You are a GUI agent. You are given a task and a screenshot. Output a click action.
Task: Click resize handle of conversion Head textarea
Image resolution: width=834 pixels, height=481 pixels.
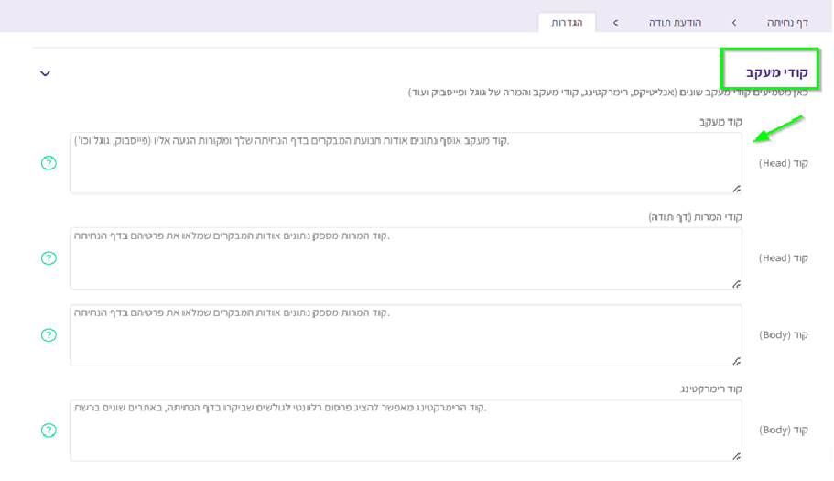(x=736, y=284)
